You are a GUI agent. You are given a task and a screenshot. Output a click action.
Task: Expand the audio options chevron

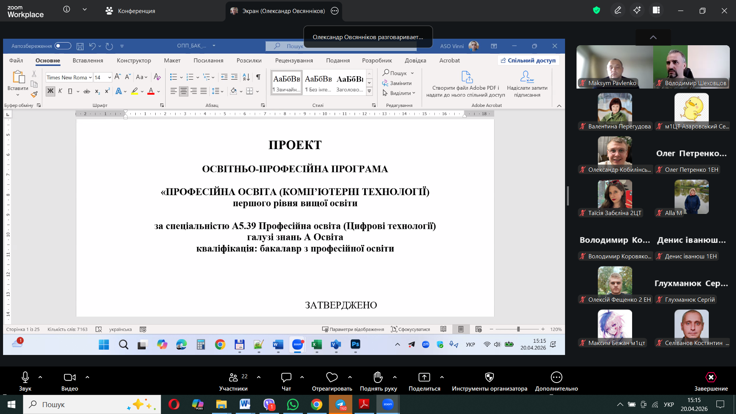pos(40,378)
